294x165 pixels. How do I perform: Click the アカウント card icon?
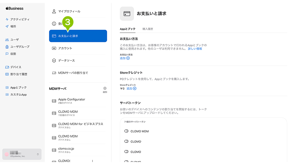(x=54, y=48)
